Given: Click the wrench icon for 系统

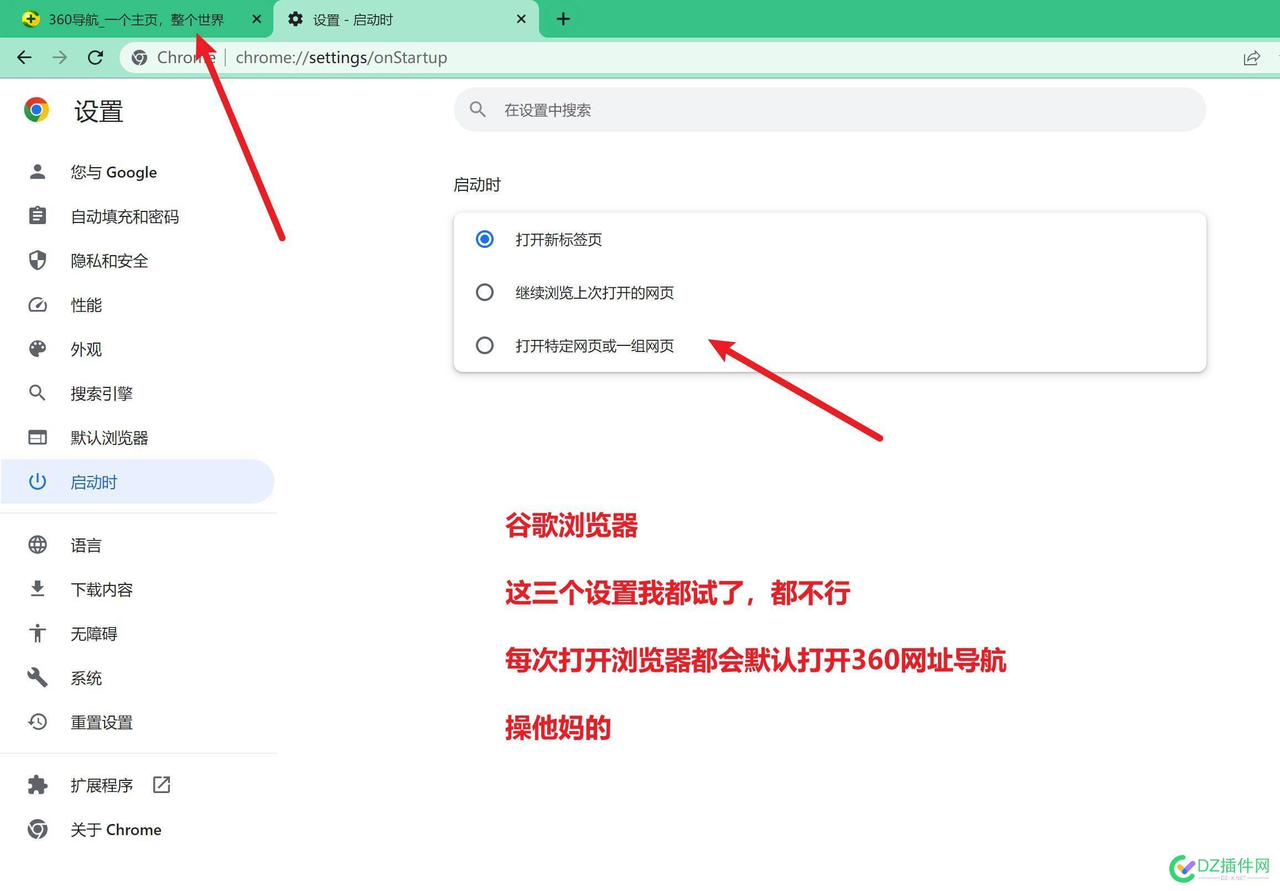Looking at the screenshot, I should point(37,677).
